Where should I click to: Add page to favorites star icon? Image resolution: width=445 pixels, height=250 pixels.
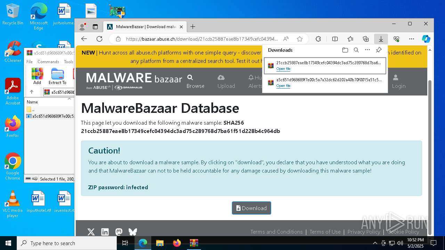pos(300,39)
